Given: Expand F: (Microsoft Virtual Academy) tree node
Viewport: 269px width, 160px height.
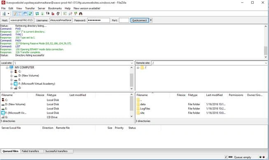Looking at the screenshot, I should point(11,84).
